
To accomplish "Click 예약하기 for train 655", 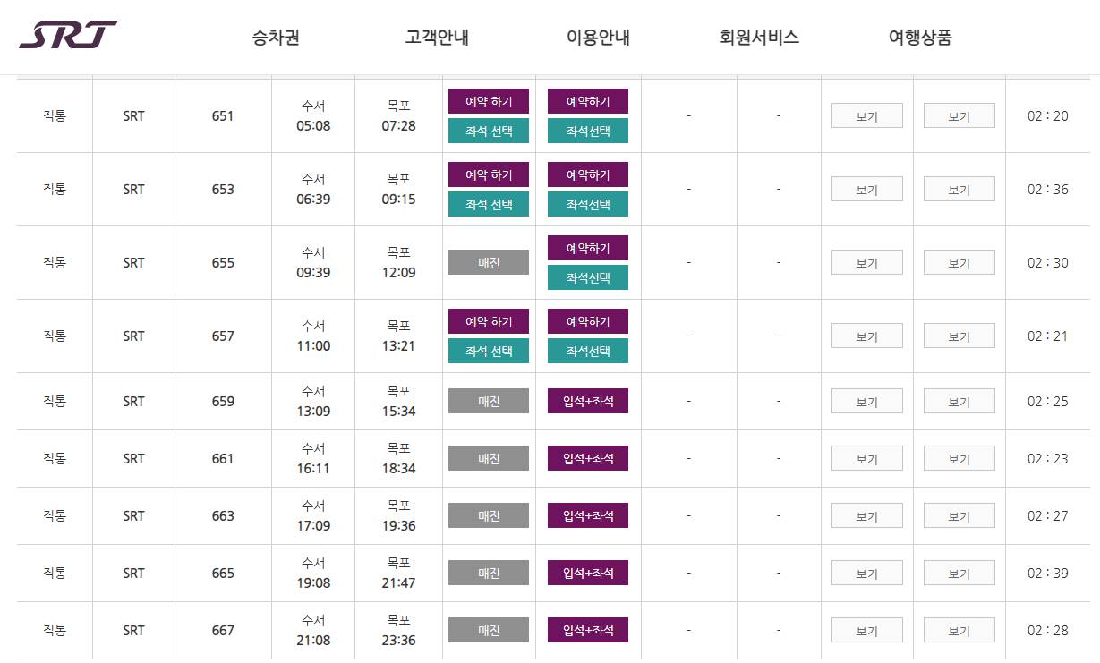I will [588, 248].
